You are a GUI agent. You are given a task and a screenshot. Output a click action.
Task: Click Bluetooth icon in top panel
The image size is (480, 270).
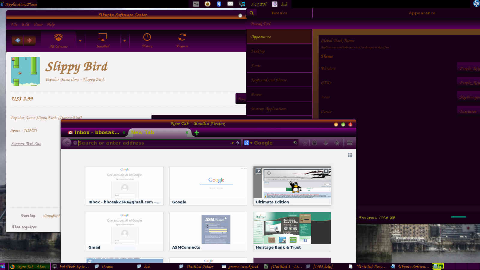pyautogui.click(x=219, y=4)
